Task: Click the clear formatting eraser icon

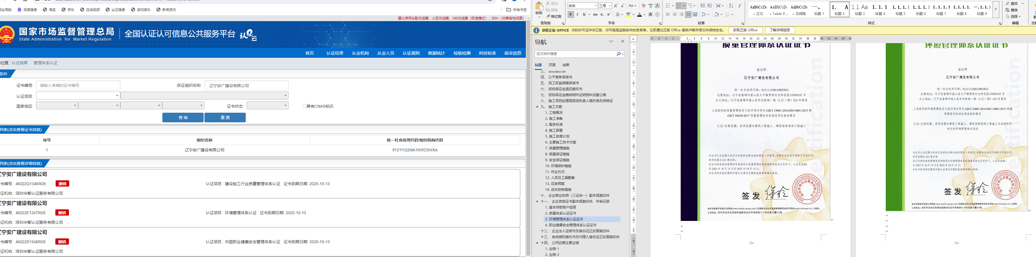Action: click(643, 6)
